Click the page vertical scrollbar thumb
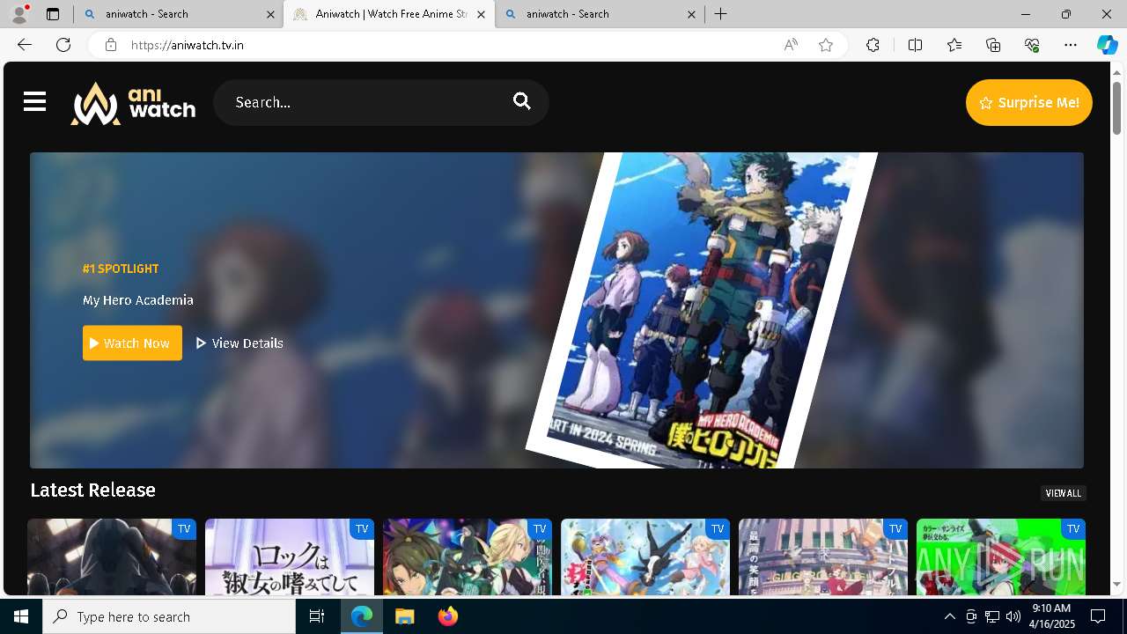The image size is (1127, 634). click(1116, 107)
